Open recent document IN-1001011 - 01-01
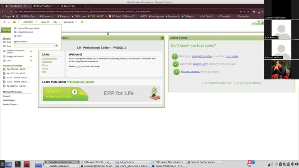Image resolution: width=299 pixels, height=168 pixels. tap(17, 86)
